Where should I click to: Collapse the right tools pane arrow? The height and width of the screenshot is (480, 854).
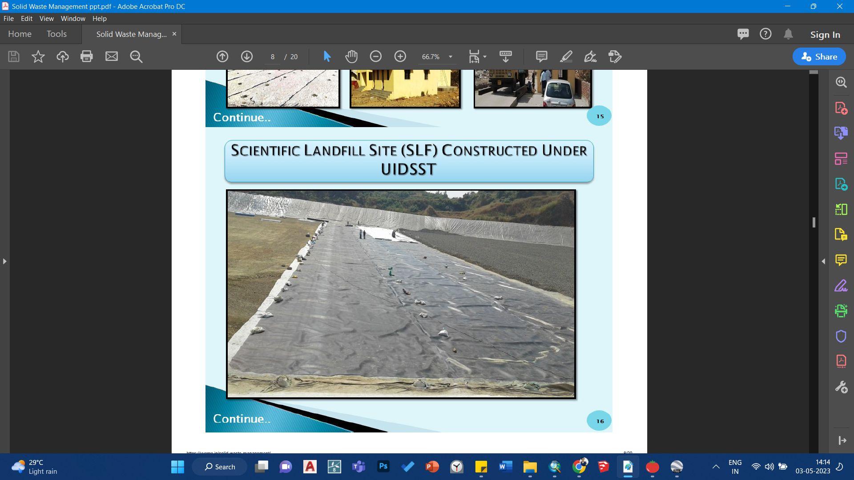[x=823, y=261]
